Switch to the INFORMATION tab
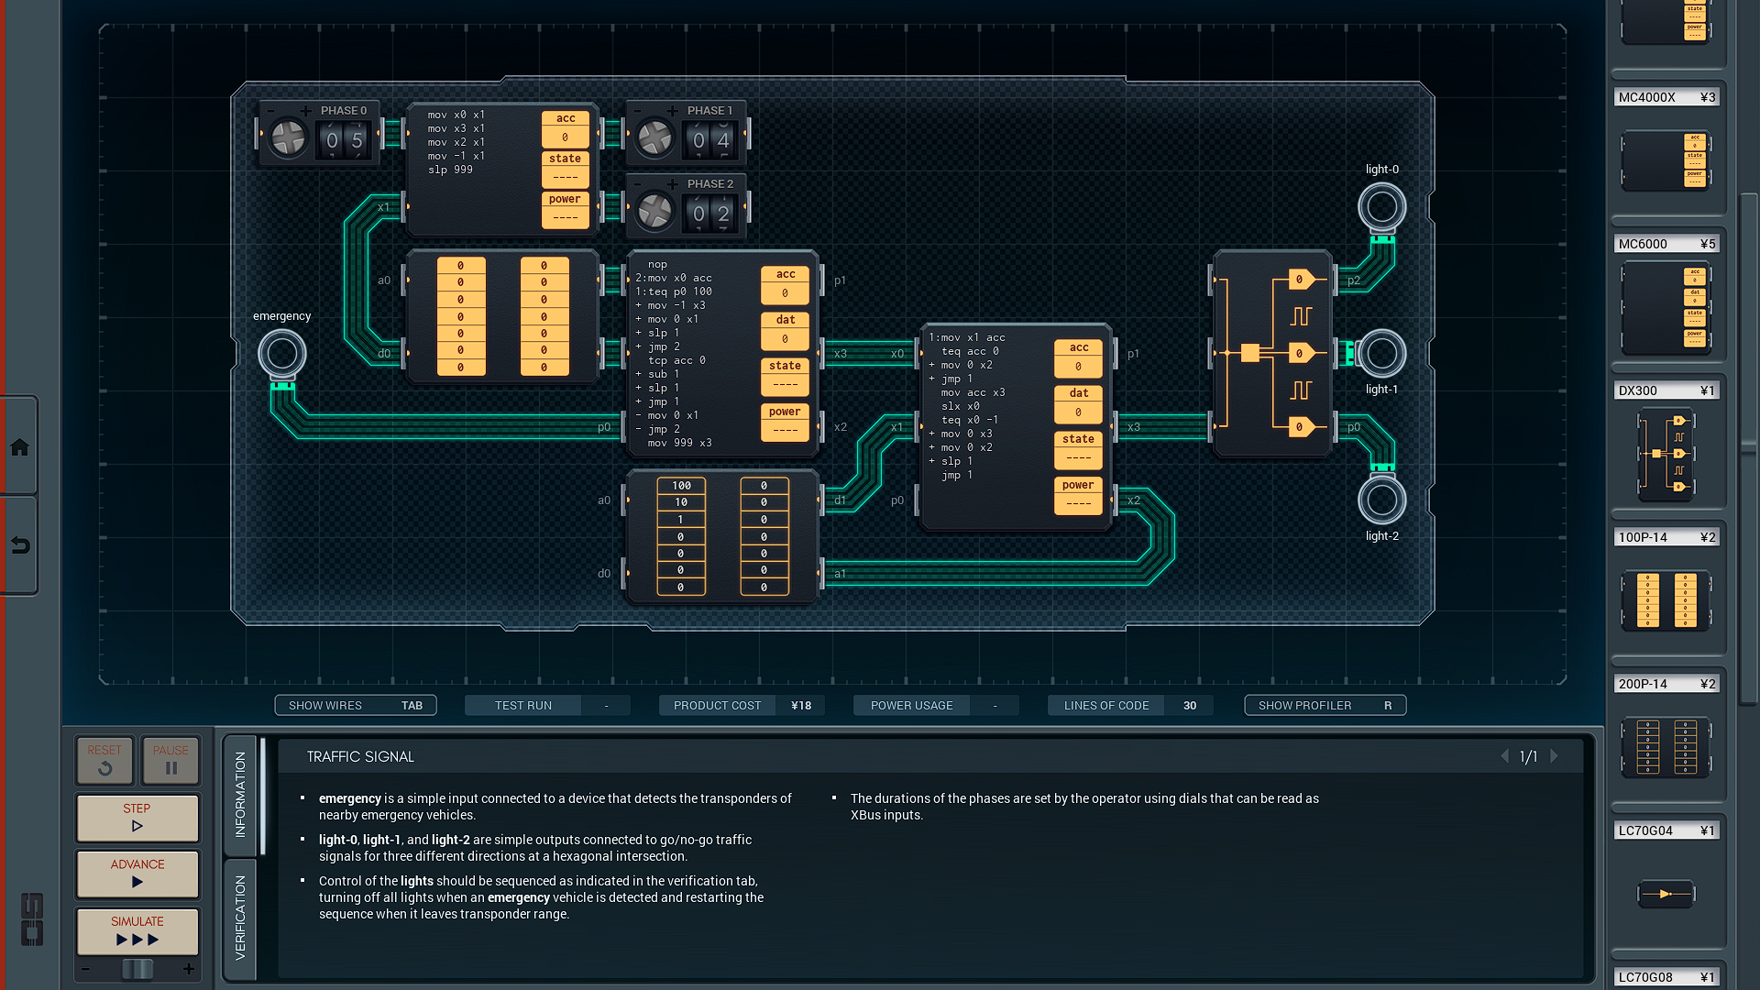The width and height of the screenshot is (1760, 990). click(240, 794)
